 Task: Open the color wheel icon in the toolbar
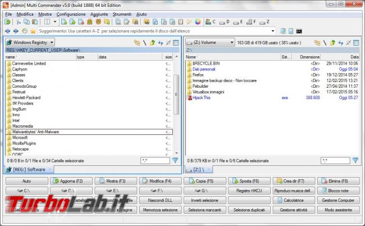point(198,22)
